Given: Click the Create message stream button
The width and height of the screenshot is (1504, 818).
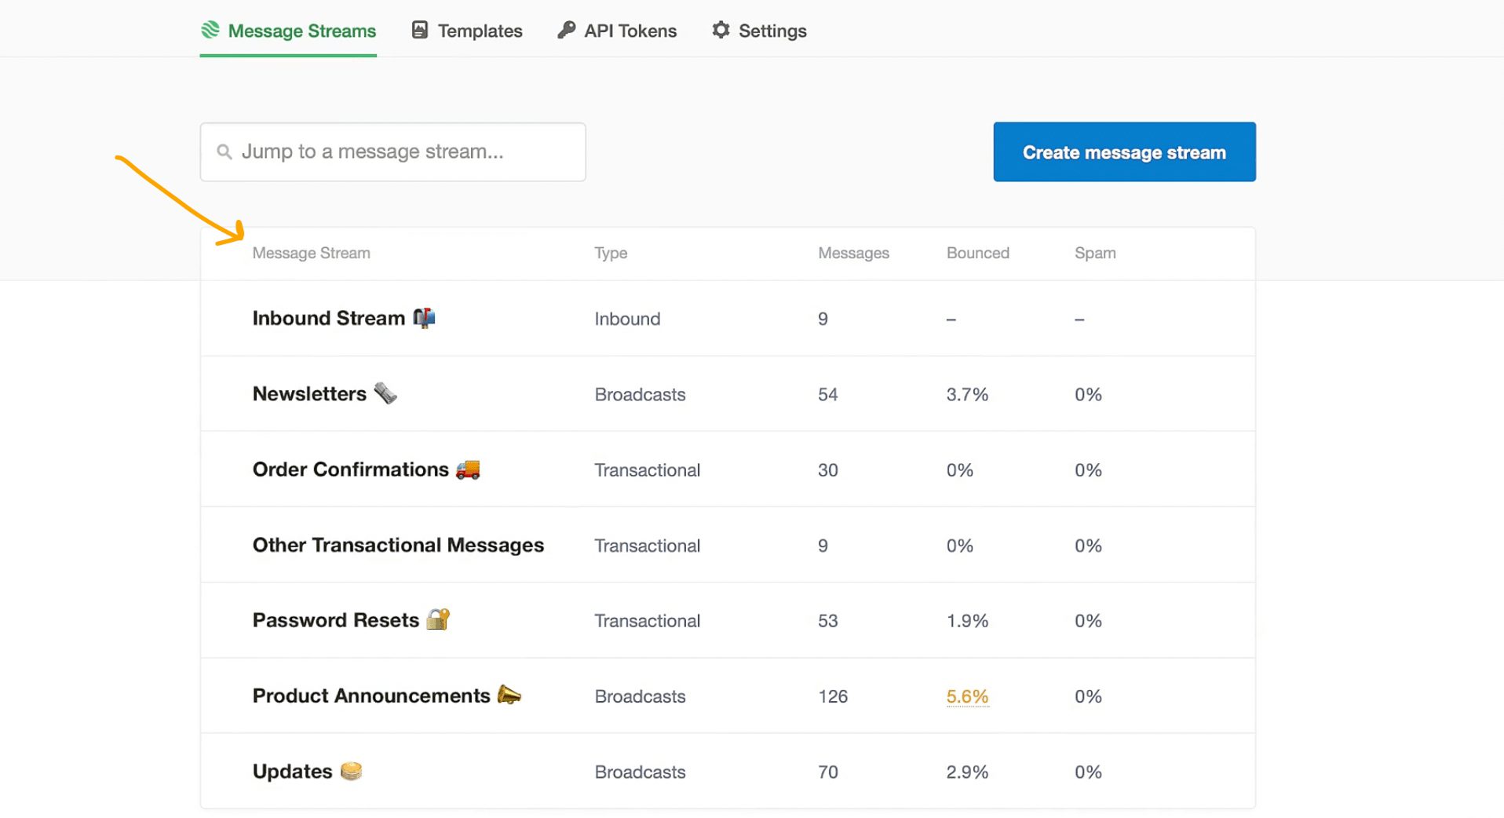Looking at the screenshot, I should [x=1123, y=152].
